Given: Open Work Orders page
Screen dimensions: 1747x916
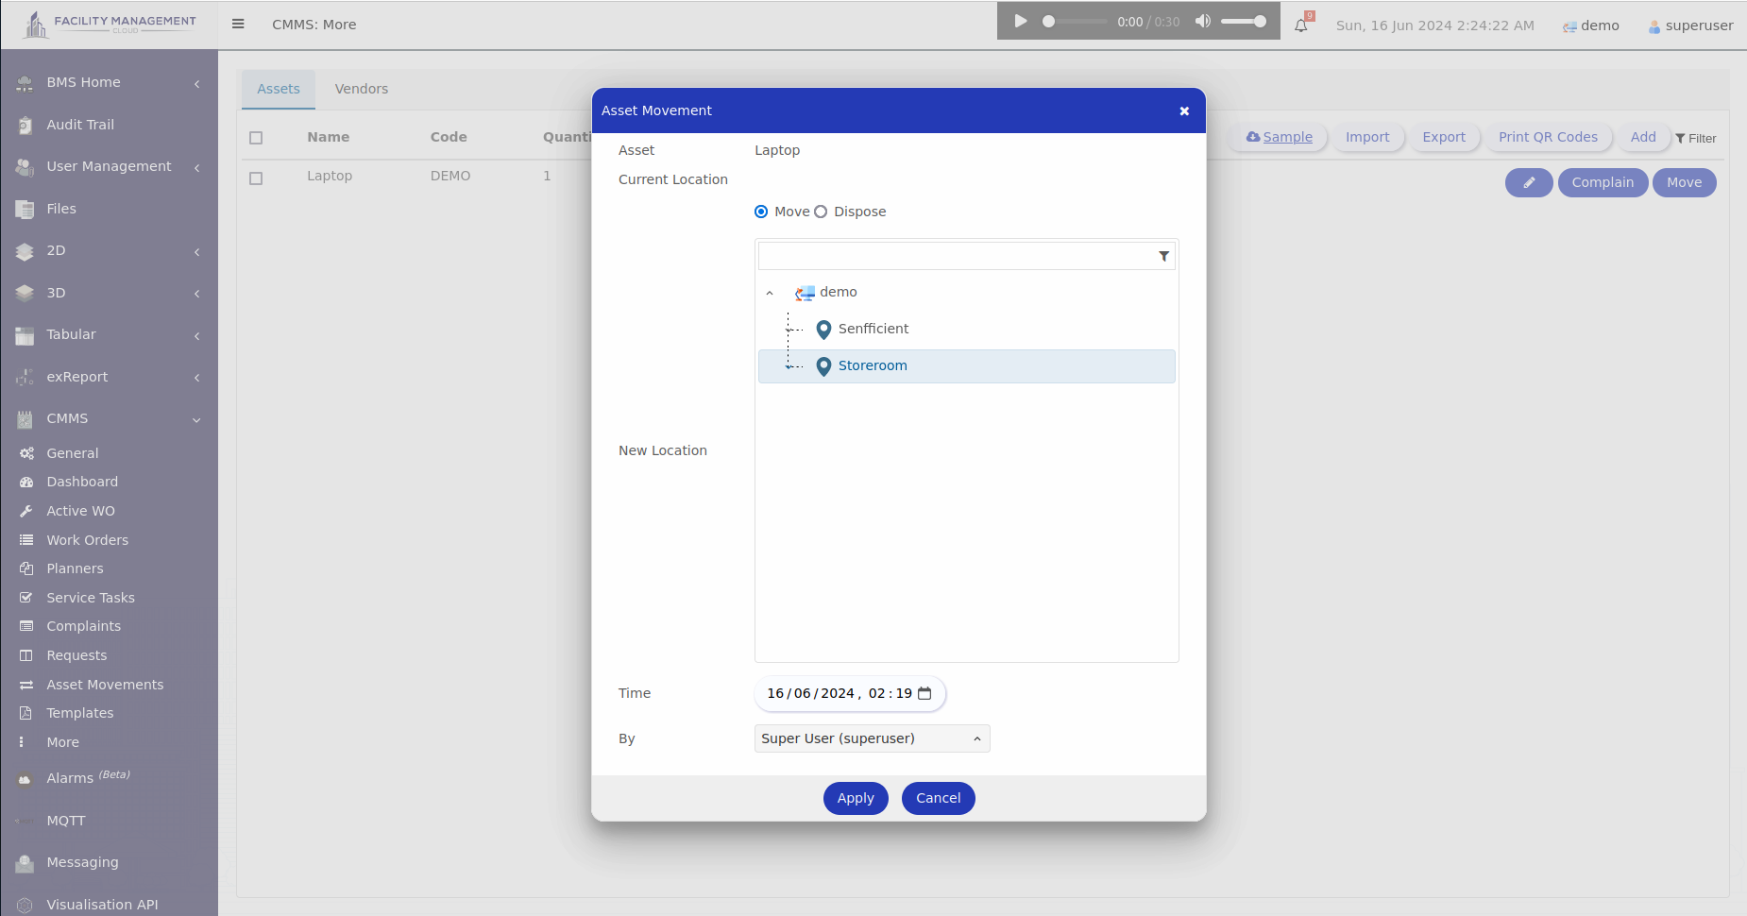Looking at the screenshot, I should (x=87, y=540).
